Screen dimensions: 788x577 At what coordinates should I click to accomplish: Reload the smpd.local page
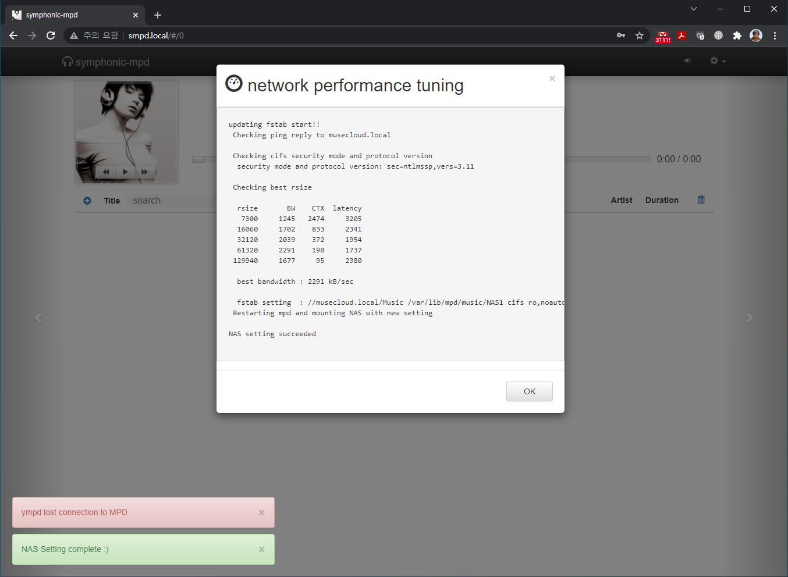(51, 35)
